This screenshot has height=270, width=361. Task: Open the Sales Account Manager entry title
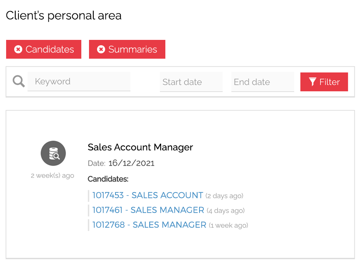coord(140,147)
